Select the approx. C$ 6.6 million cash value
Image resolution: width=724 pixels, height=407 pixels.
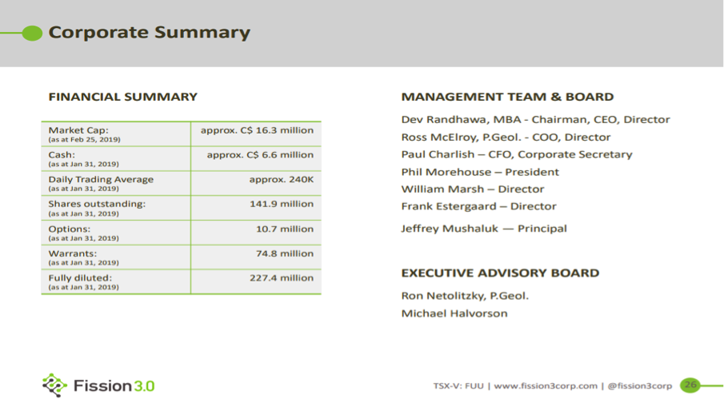tap(260, 155)
